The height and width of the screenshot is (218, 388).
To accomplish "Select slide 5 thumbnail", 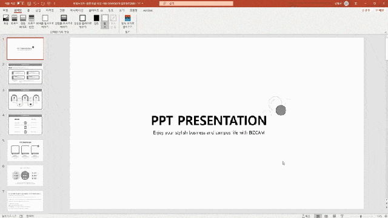I will point(25,150).
